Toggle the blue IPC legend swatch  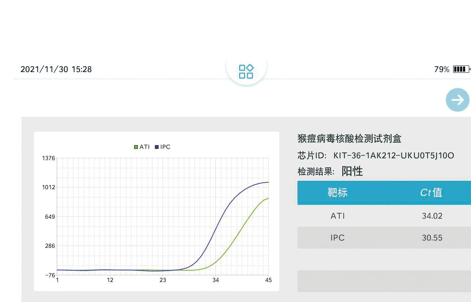click(x=157, y=147)
